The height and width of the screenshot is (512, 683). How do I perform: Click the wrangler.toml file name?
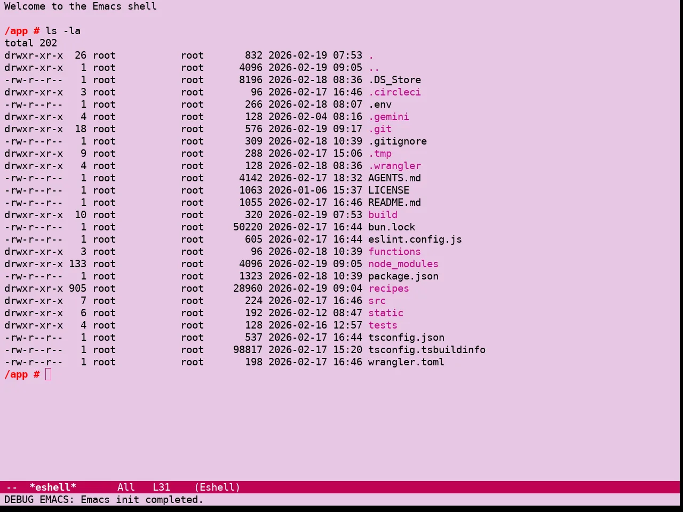tap(406, 362)
